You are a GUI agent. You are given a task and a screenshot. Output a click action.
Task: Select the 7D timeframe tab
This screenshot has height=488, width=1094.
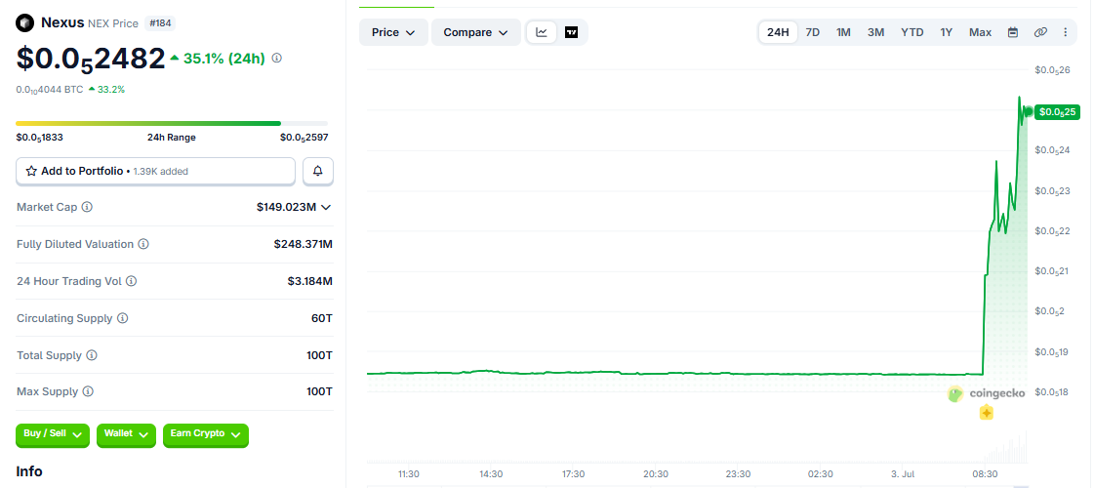(x=813, y=32)
